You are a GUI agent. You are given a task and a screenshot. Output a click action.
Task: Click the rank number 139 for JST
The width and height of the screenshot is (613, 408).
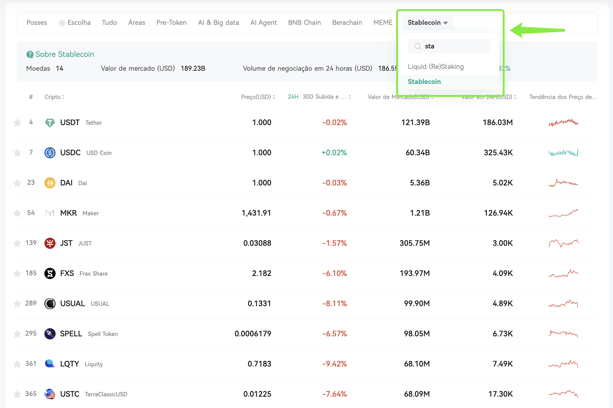(31, 243)
